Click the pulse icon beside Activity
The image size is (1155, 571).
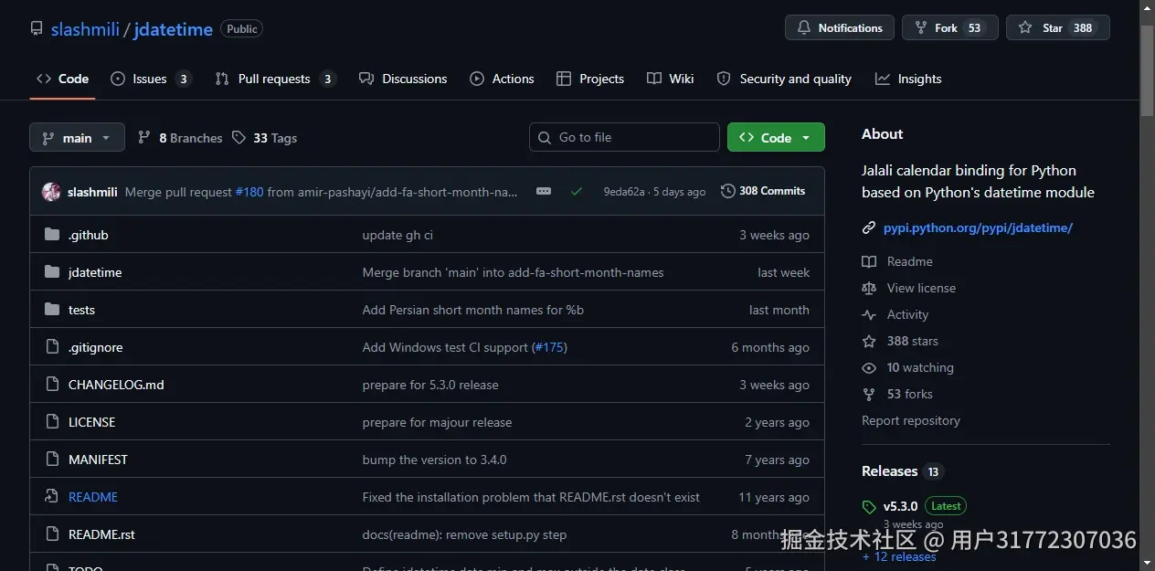click(869, 314)
